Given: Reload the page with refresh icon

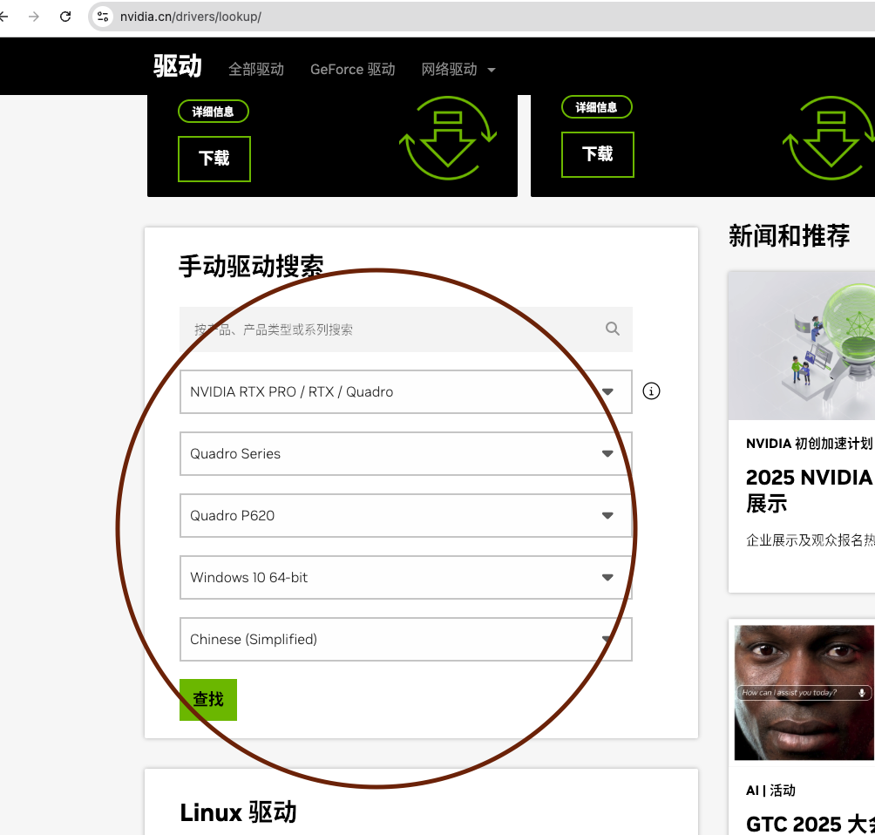Looking at the screenshot, I should tap(65, 17).
